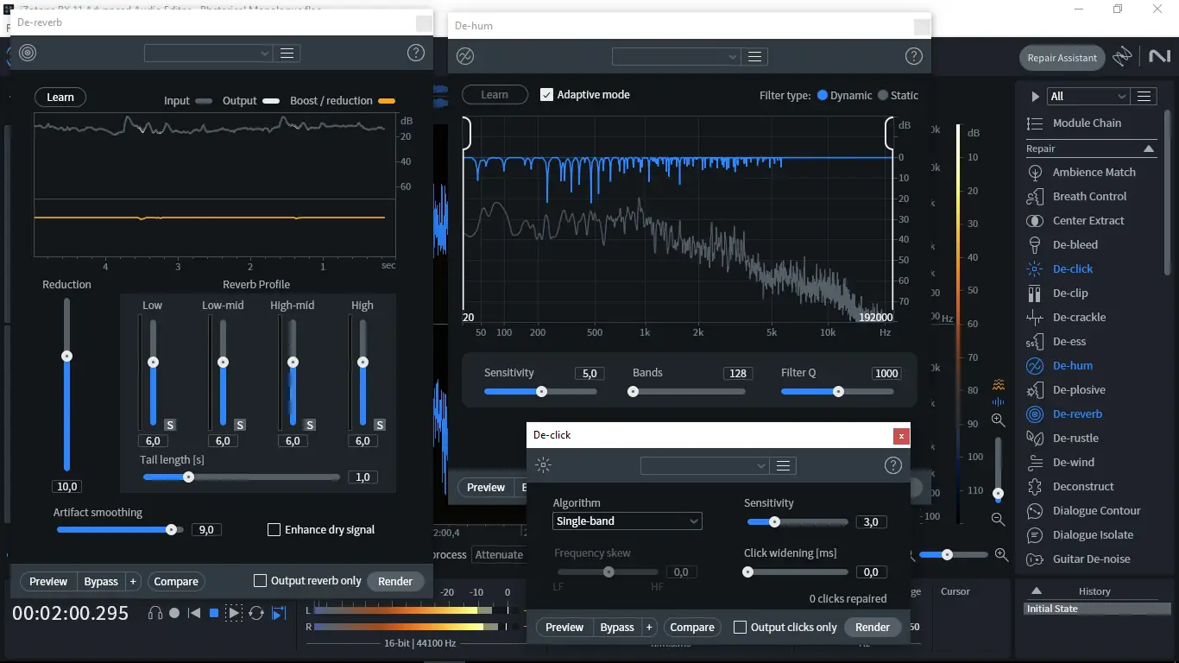
Task: Select De-click in the module list
Action: point(1061,268)
